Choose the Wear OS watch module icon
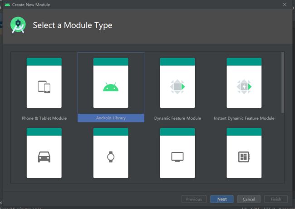295x209 pixels. (111, 153)
